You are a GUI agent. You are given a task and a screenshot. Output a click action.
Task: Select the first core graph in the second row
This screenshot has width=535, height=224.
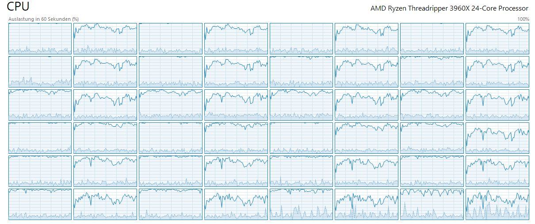(40, 72)
